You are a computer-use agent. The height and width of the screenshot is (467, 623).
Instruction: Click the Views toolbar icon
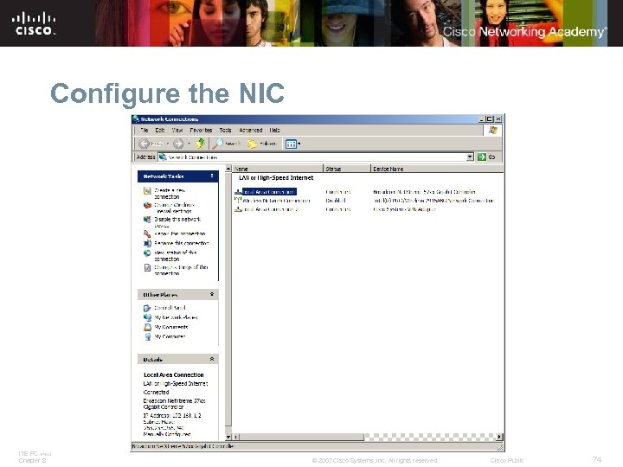pos(291,144)
